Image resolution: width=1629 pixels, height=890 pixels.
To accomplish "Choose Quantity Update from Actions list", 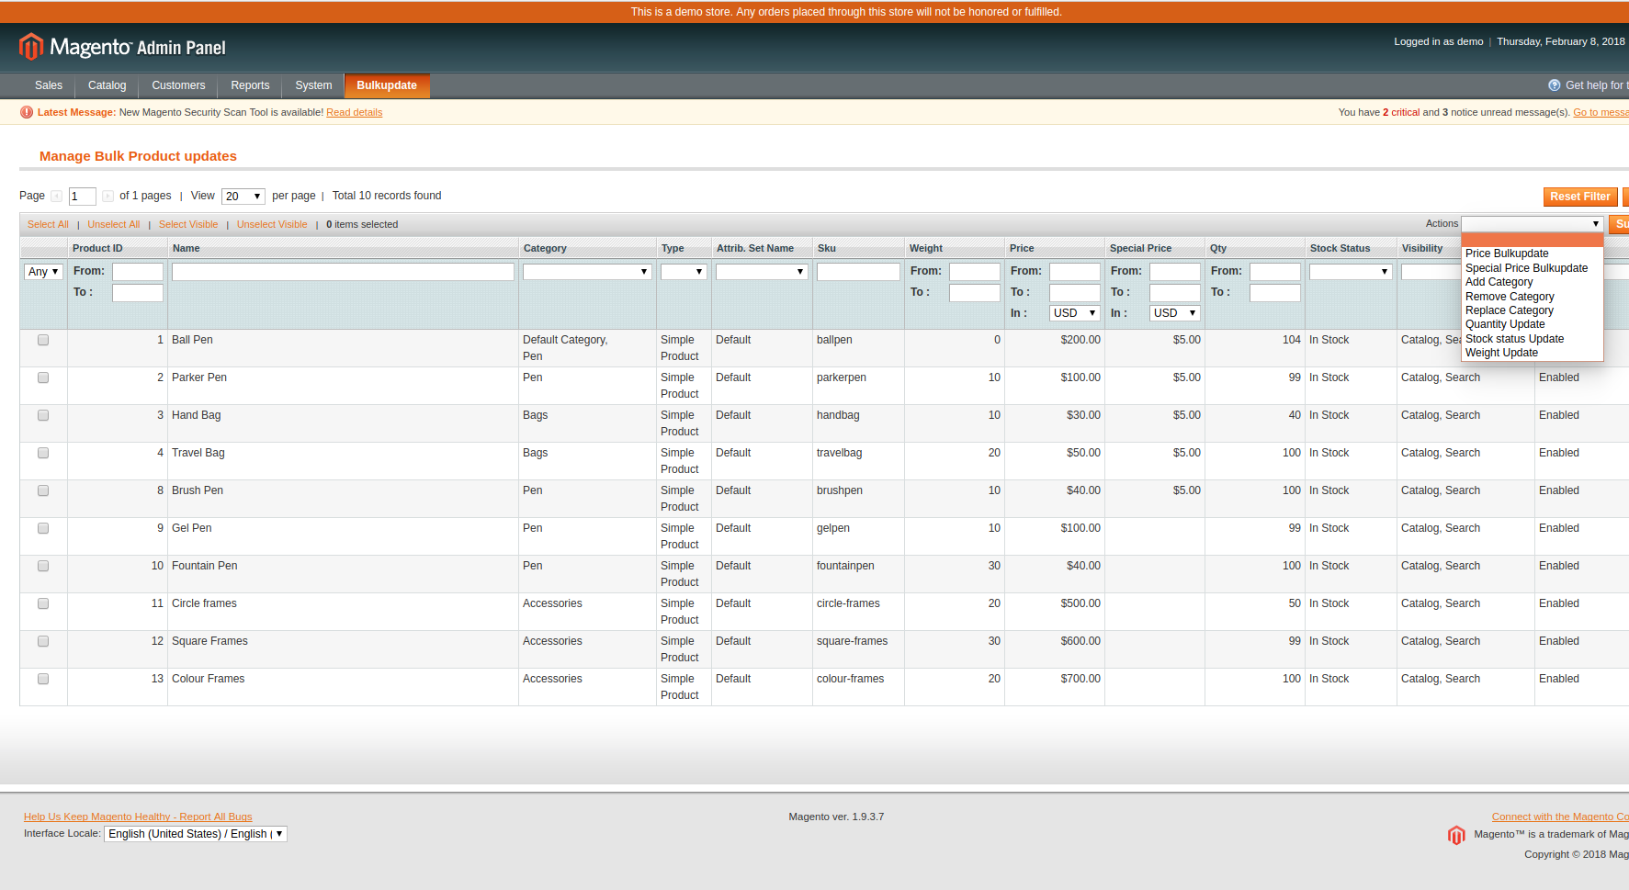I will (1504, 324).
